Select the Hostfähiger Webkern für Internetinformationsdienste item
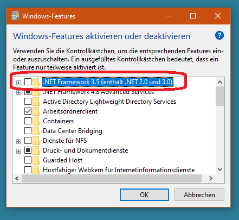 119,170
